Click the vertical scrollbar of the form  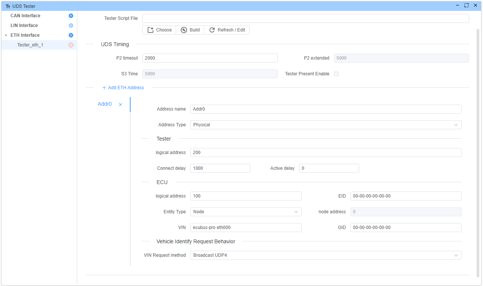point(478,152)
